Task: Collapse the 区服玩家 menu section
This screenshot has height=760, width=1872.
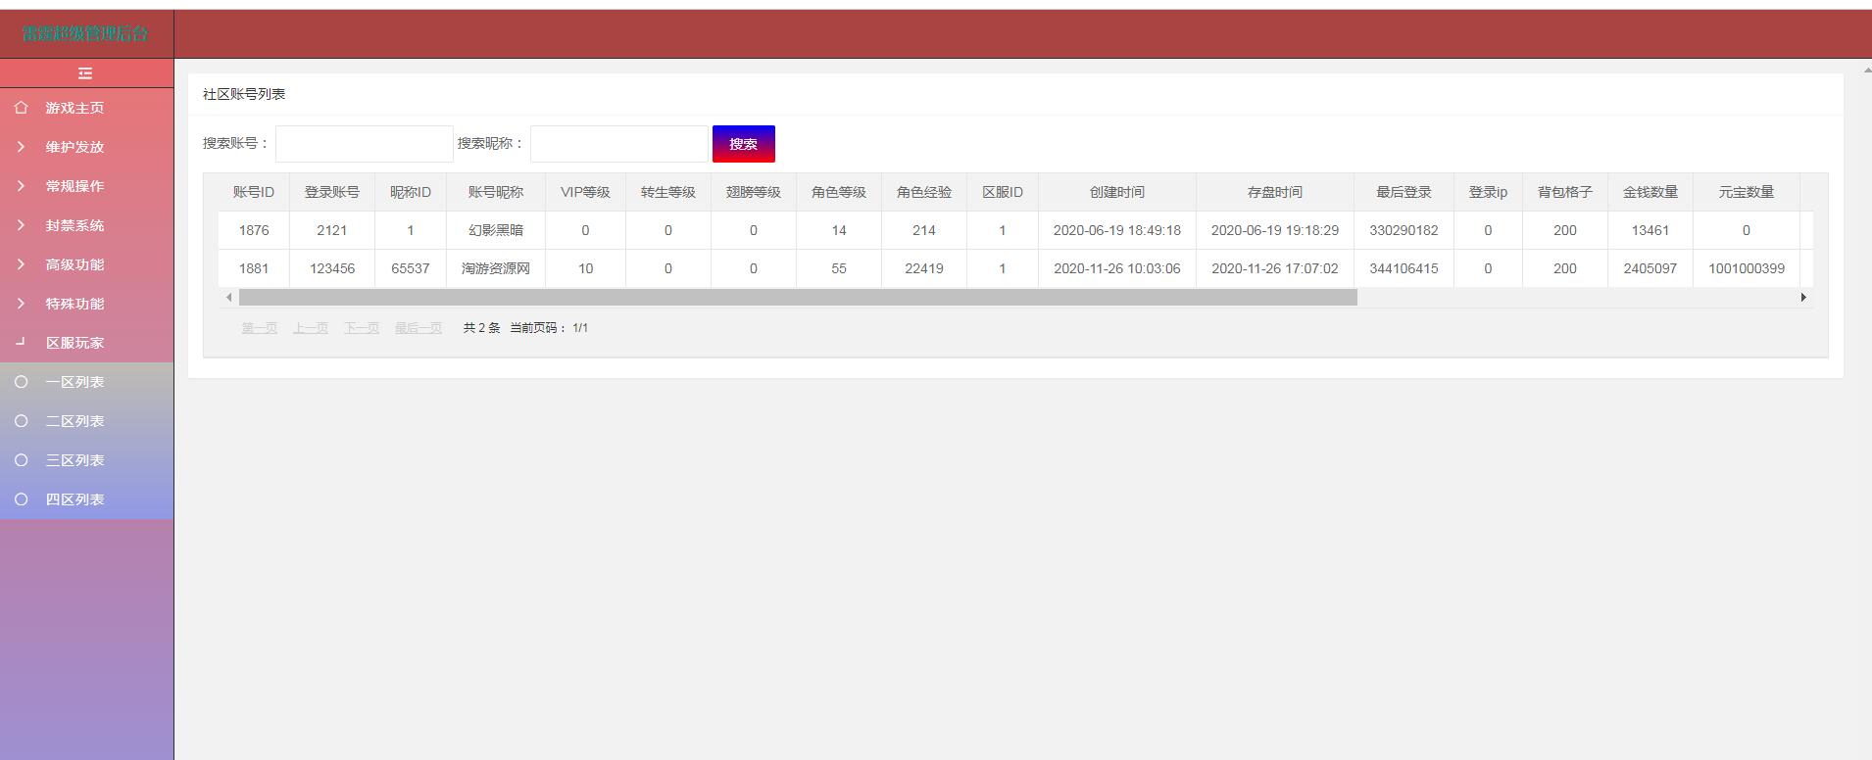Action: pyautogui.click(x=74, y=343)
